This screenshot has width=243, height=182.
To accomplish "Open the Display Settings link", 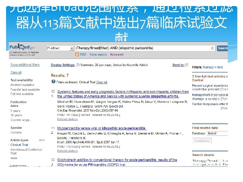I will 63,65.
